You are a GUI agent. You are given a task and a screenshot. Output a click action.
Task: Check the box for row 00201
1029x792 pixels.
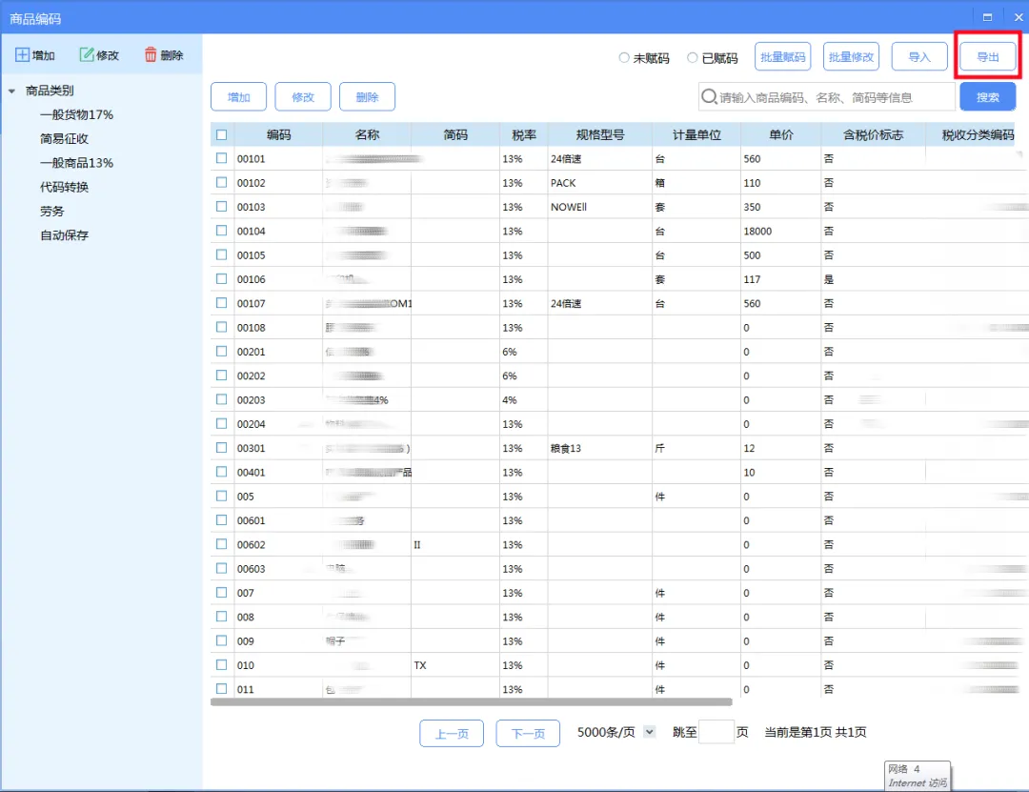(222, 352)
